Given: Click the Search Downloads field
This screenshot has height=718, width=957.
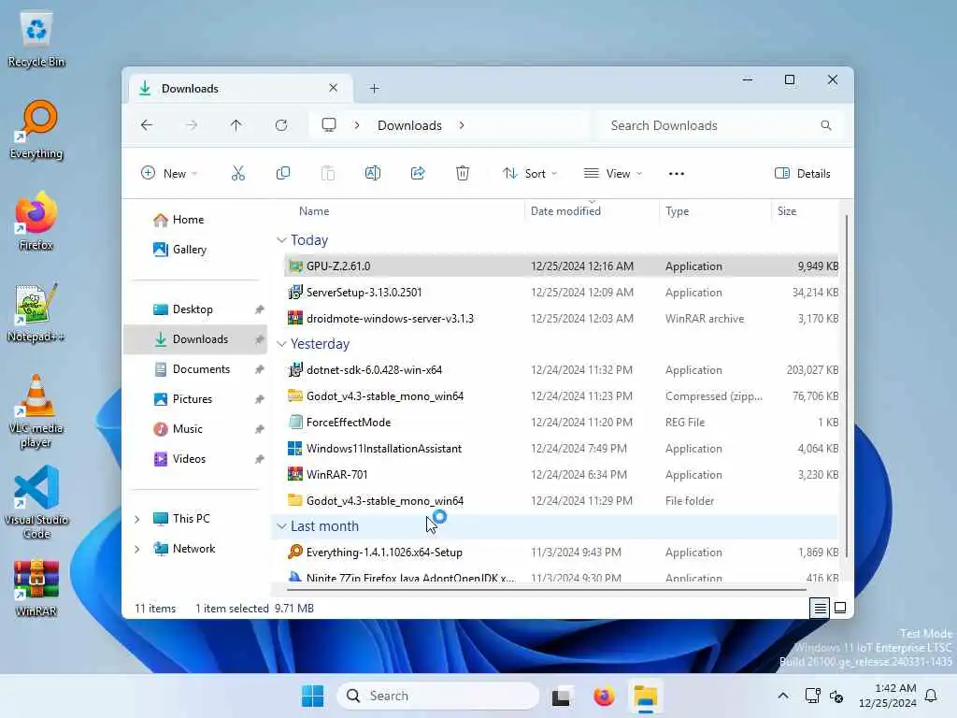Looking at the screenshot, I should [x=717, y=125].
